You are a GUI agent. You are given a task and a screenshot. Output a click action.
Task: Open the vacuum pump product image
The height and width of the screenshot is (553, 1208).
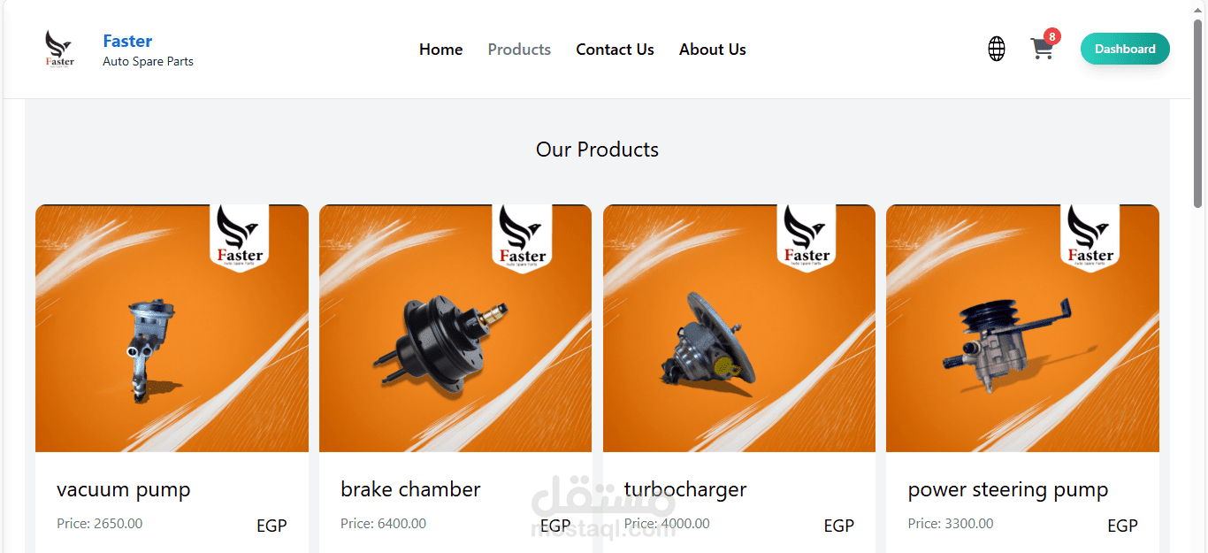click(x=172, y=328)
